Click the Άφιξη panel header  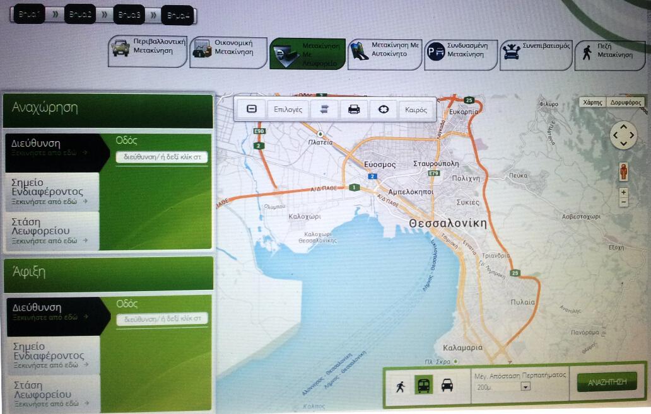pos(108,274)
